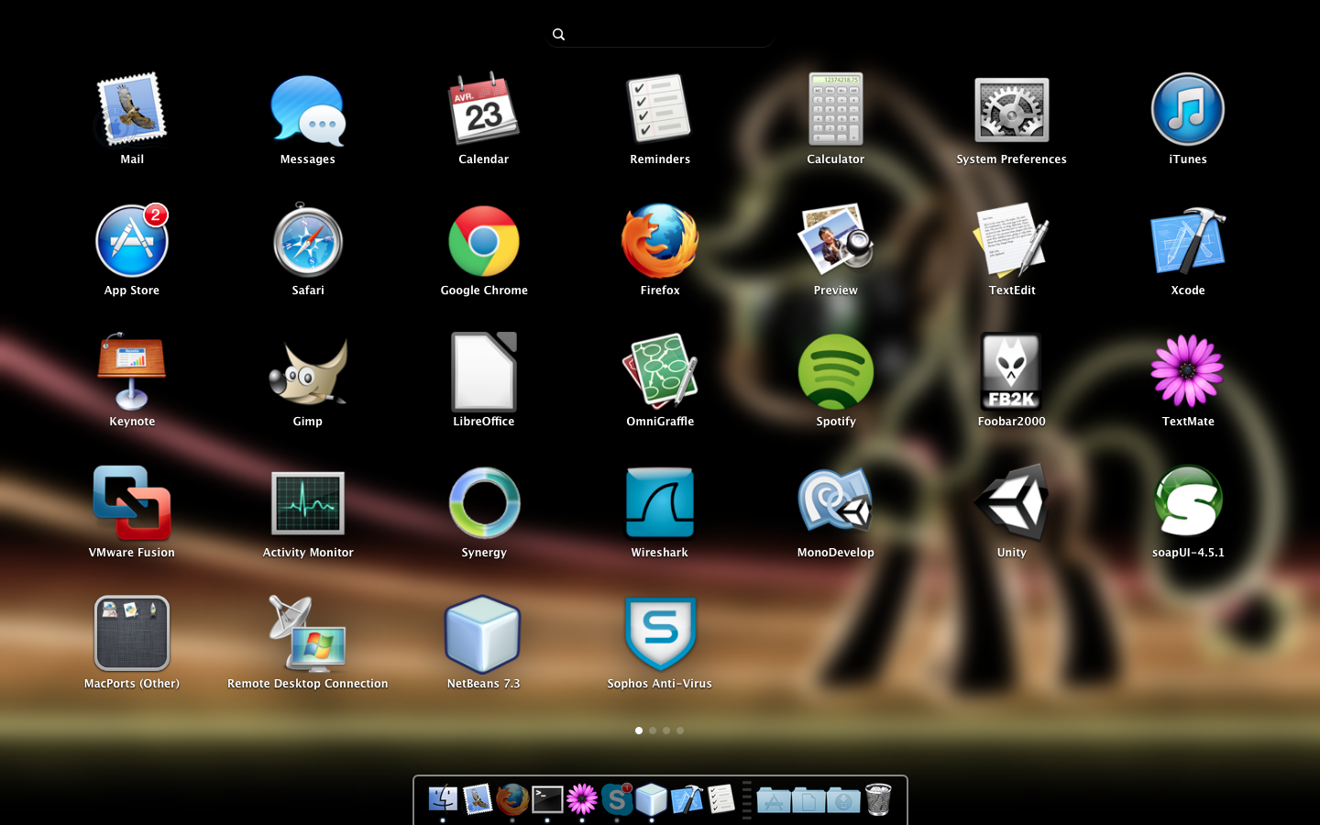This screenshot has width=1320, height=825.
Task: Open the MacPorts (Other) folder
Action: [x=131, y=633]
